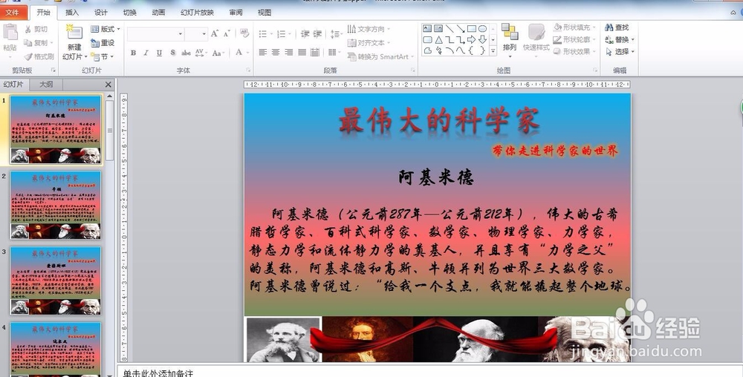Image resolution: width=743 pixels, height=377 pixels.
Task: Toggle text Shadow (S) button
Action: [x=172, y=53]
